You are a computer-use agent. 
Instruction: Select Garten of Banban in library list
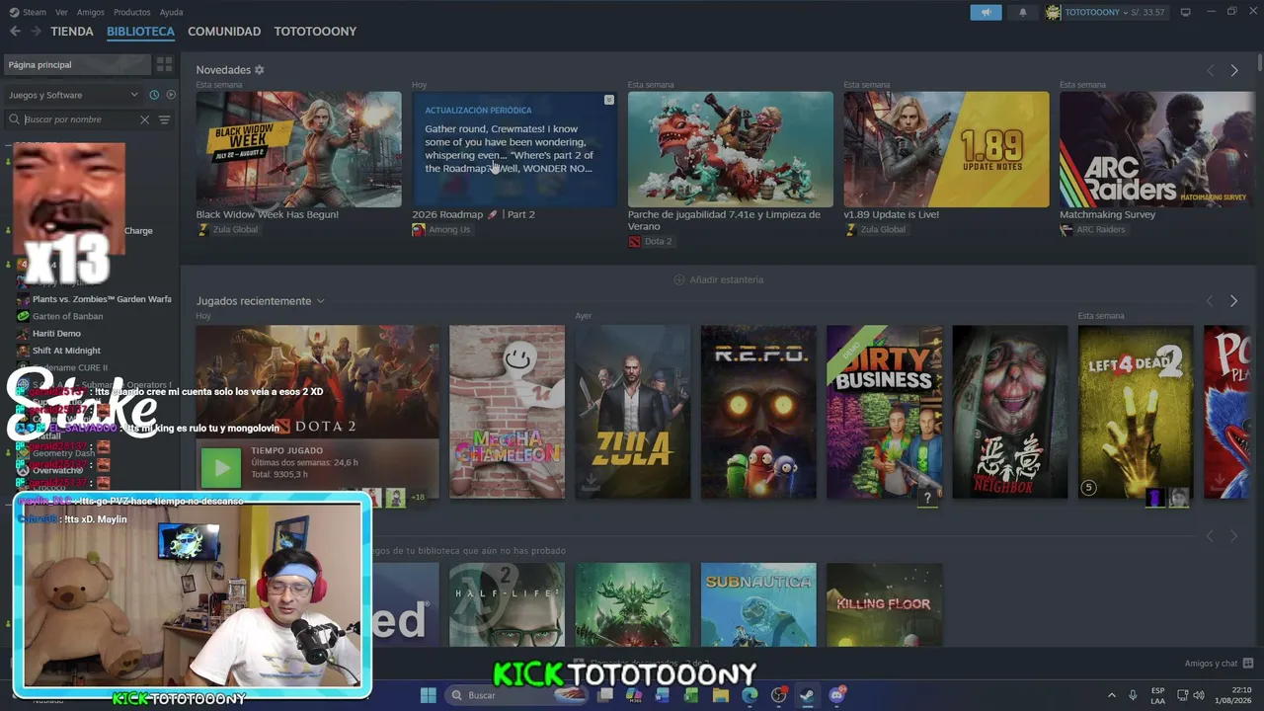67,316
